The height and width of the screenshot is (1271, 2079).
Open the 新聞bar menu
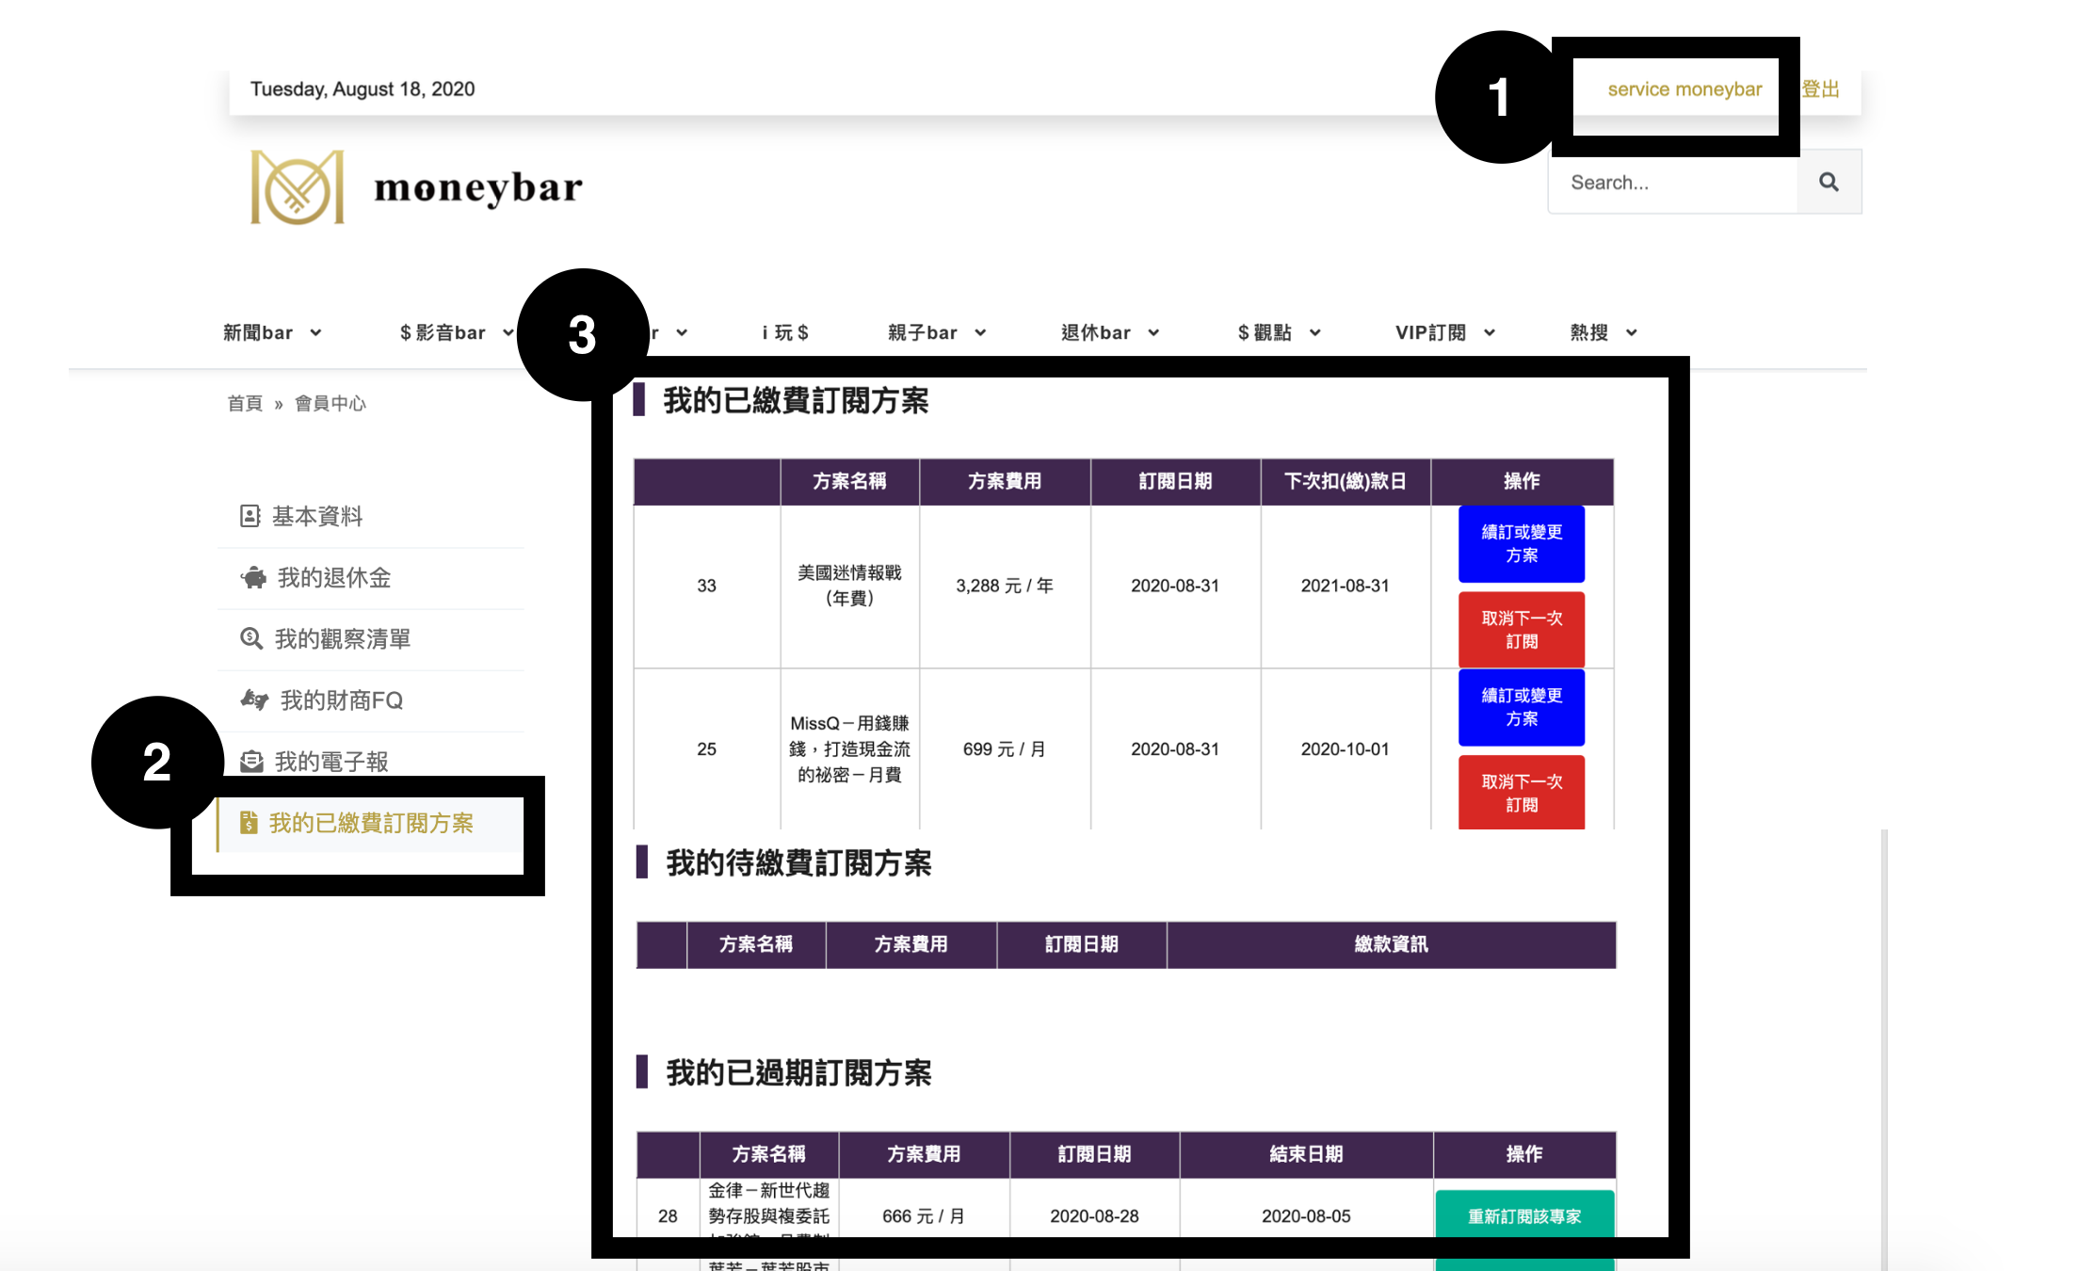coord(258,332)
